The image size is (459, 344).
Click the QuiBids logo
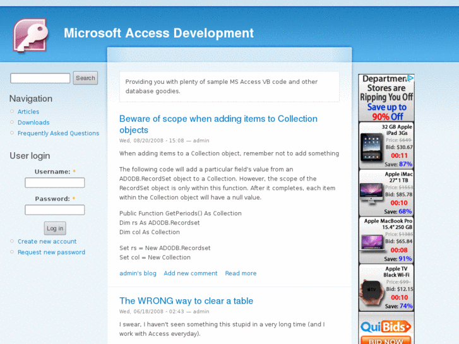tap(386, 327)
